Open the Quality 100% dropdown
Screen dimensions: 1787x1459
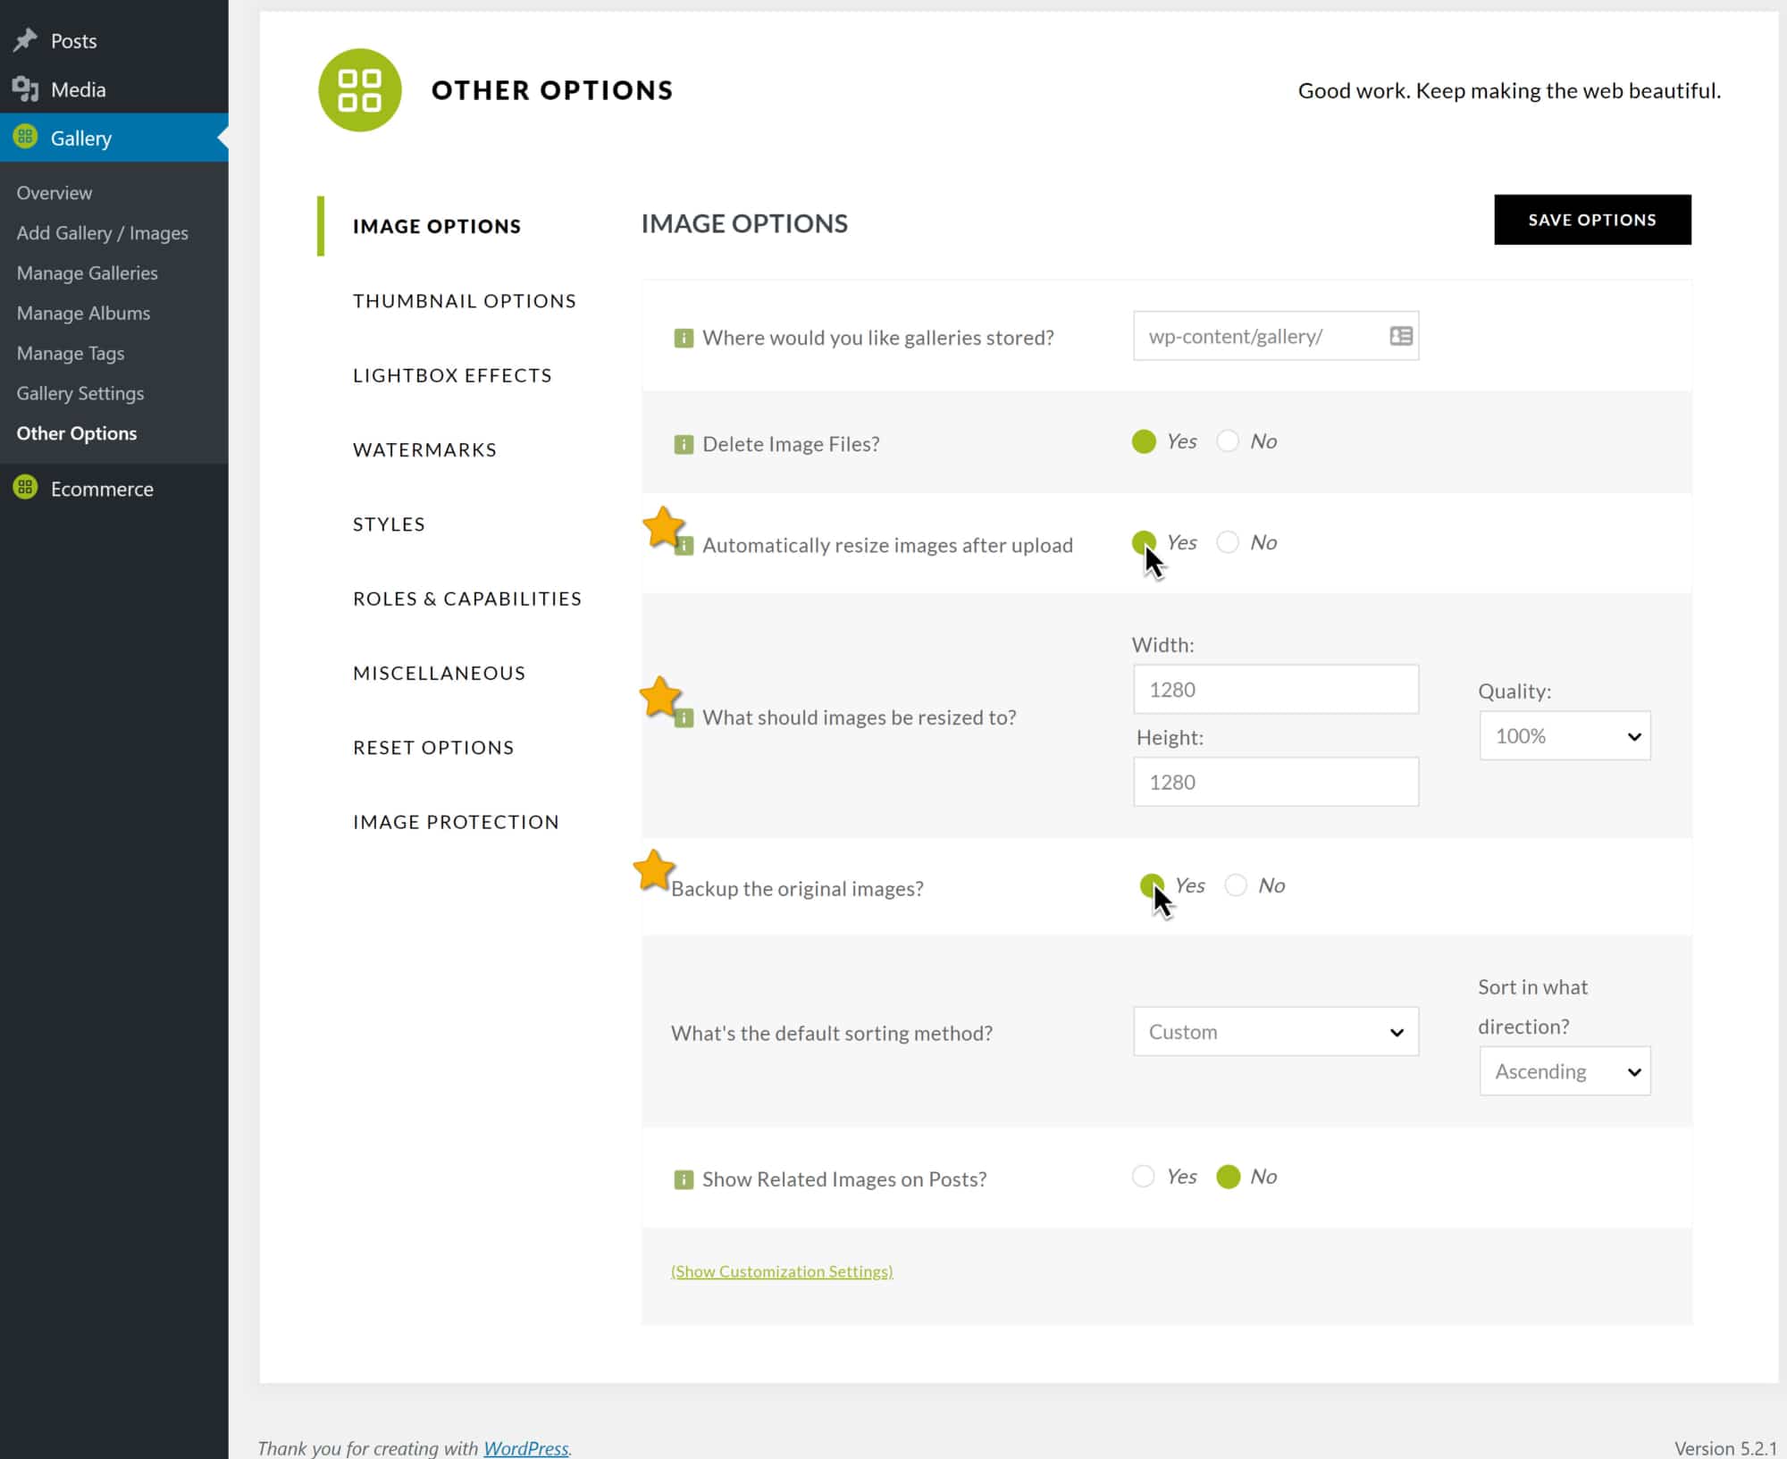[x=1565, y=736]
